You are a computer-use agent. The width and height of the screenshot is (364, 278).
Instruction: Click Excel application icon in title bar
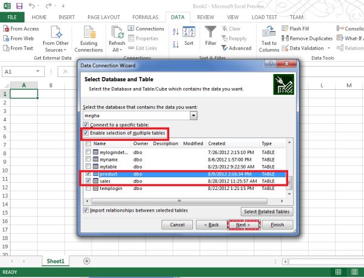[7, 6]
